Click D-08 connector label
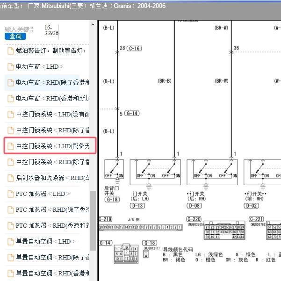Viewport: 281px width, 281px height. click(194, 206)
